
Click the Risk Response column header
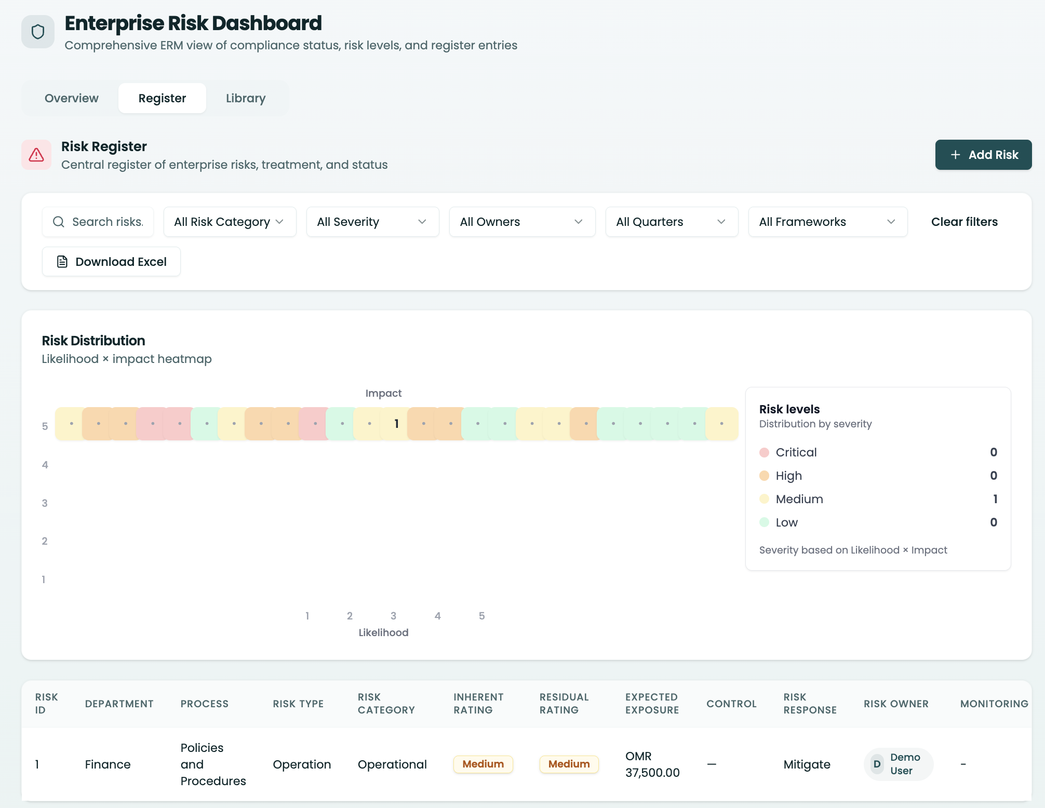pos(810,704)
